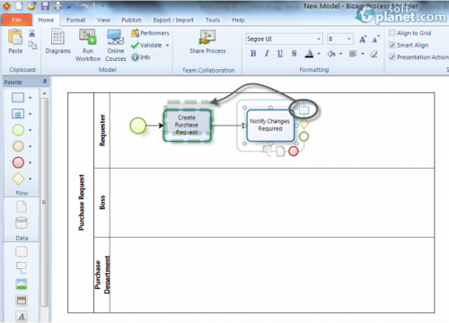Switch to the Format tab
Viewport: 449px width, 323px height.
click(75, 20)
